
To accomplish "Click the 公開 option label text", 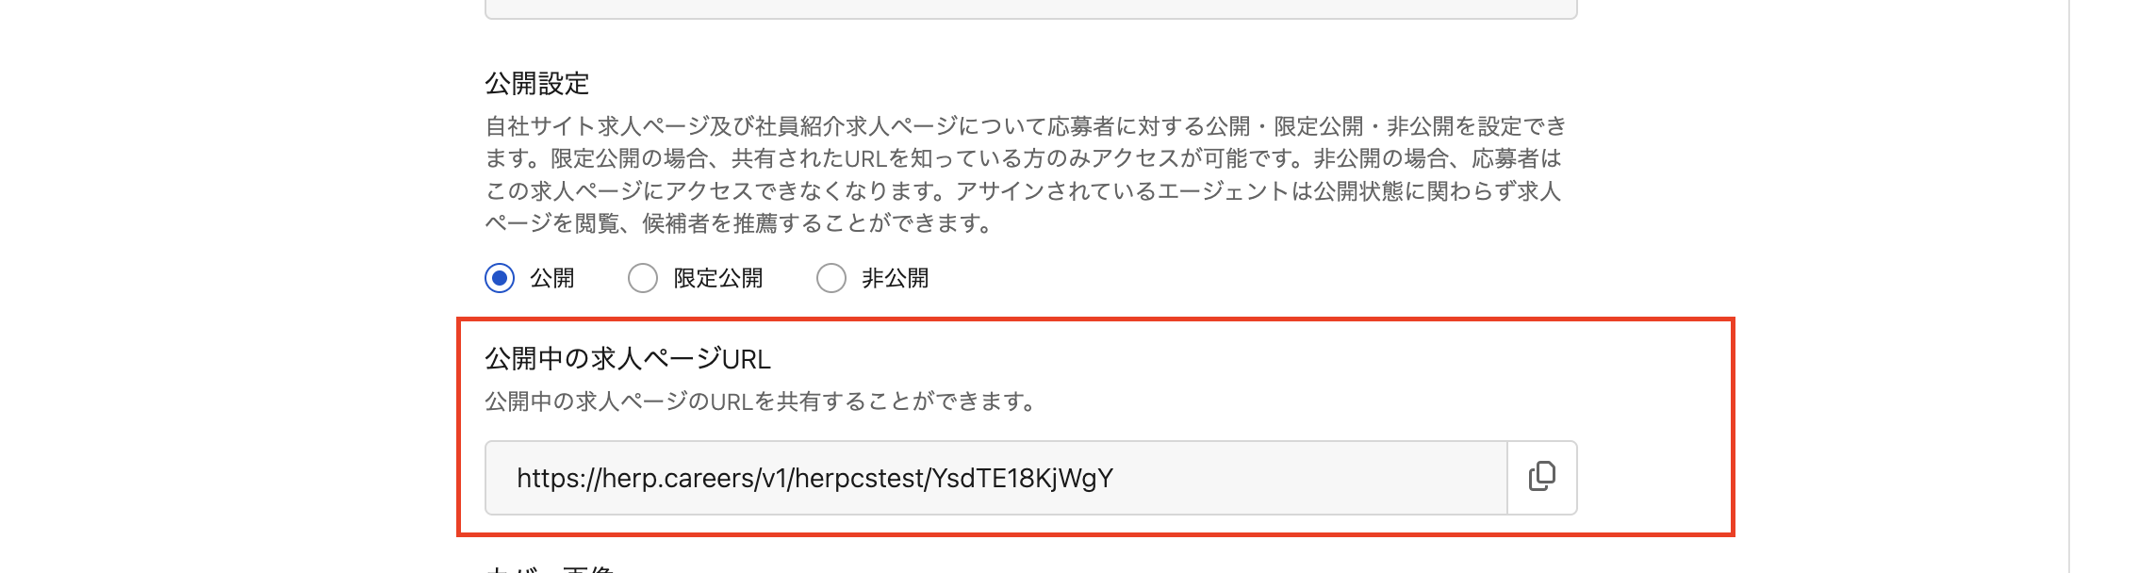I will [x=552, y=278].
